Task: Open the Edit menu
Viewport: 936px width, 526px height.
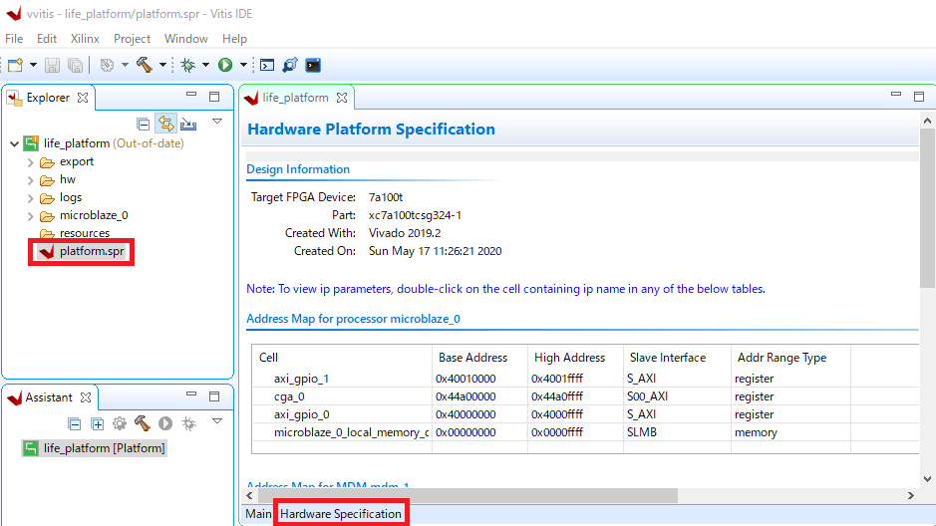Action: tap(47, 39)
